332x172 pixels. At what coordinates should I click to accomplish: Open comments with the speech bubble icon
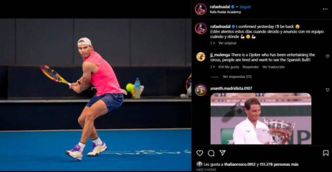(211, 153)
